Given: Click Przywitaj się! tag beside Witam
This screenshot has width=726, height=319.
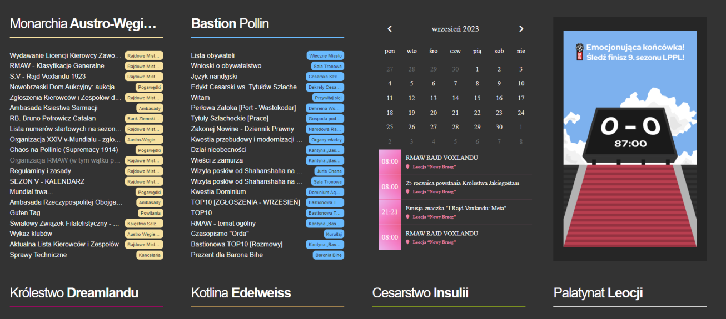Looking at the screenshot, I should point(328,98).
